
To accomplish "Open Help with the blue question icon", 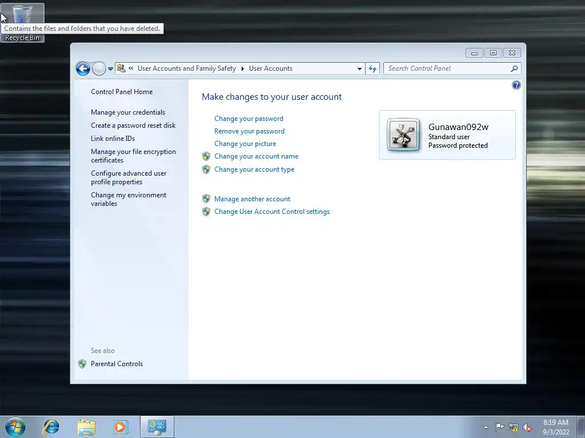I will (516, 86).
